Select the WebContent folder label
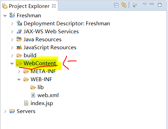This screenshot has width=168, height=129. (x=40, y=63)
